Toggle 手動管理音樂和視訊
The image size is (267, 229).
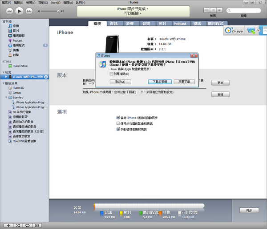pos(118,129)
